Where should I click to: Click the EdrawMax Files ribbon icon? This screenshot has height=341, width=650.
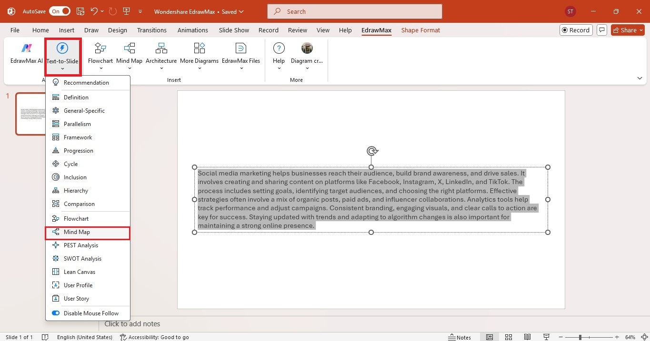241,48
